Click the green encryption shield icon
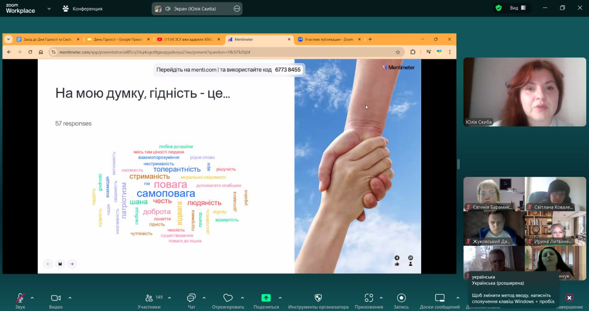 [x=498, y=8]
